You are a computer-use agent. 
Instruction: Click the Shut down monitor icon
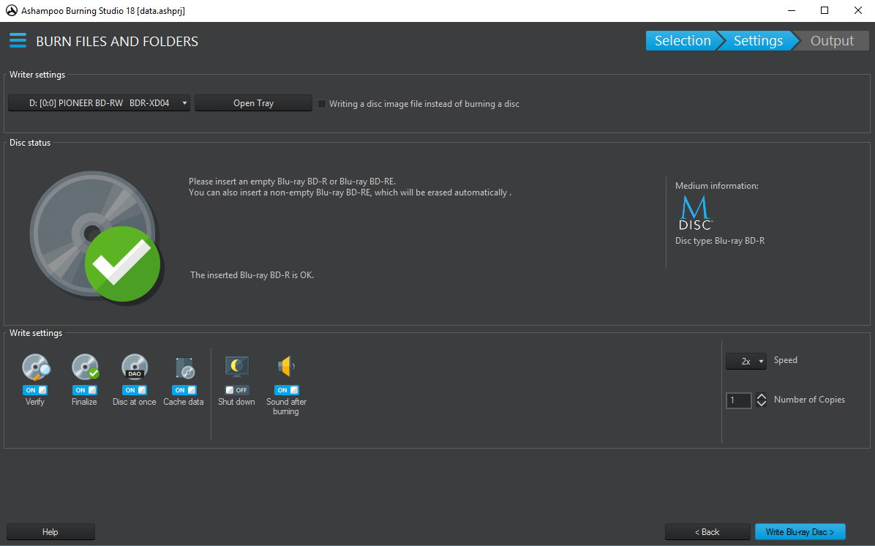click(x=236, y=367)
